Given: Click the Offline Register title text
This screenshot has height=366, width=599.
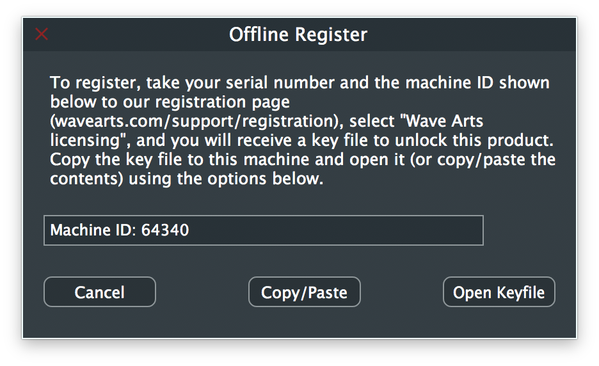Looking at the screenshot, I should [298, 35].
